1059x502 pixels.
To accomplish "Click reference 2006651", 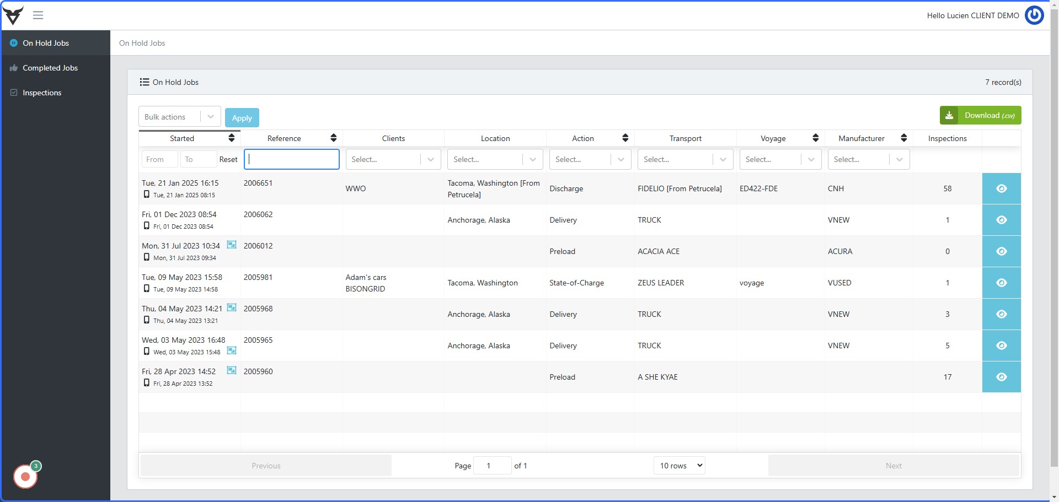I will coord(258,183).
